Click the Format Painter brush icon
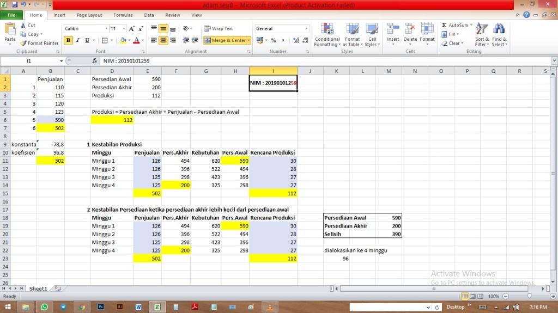The height and width of the screenshot is (313, 558). point(23,43)
